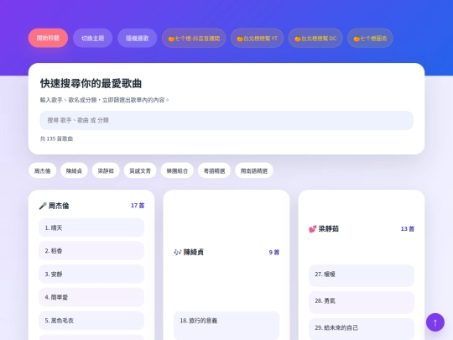Select song 18. 旅行的意義
Screen dimensions: 453x340
tap(226, 325)
